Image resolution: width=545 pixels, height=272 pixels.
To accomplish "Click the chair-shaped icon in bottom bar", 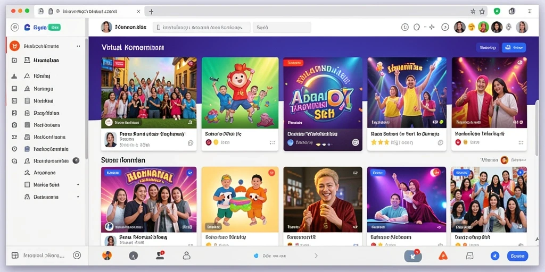I will tap(469, 256).
